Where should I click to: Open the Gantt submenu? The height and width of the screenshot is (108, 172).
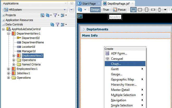[125, 69]
